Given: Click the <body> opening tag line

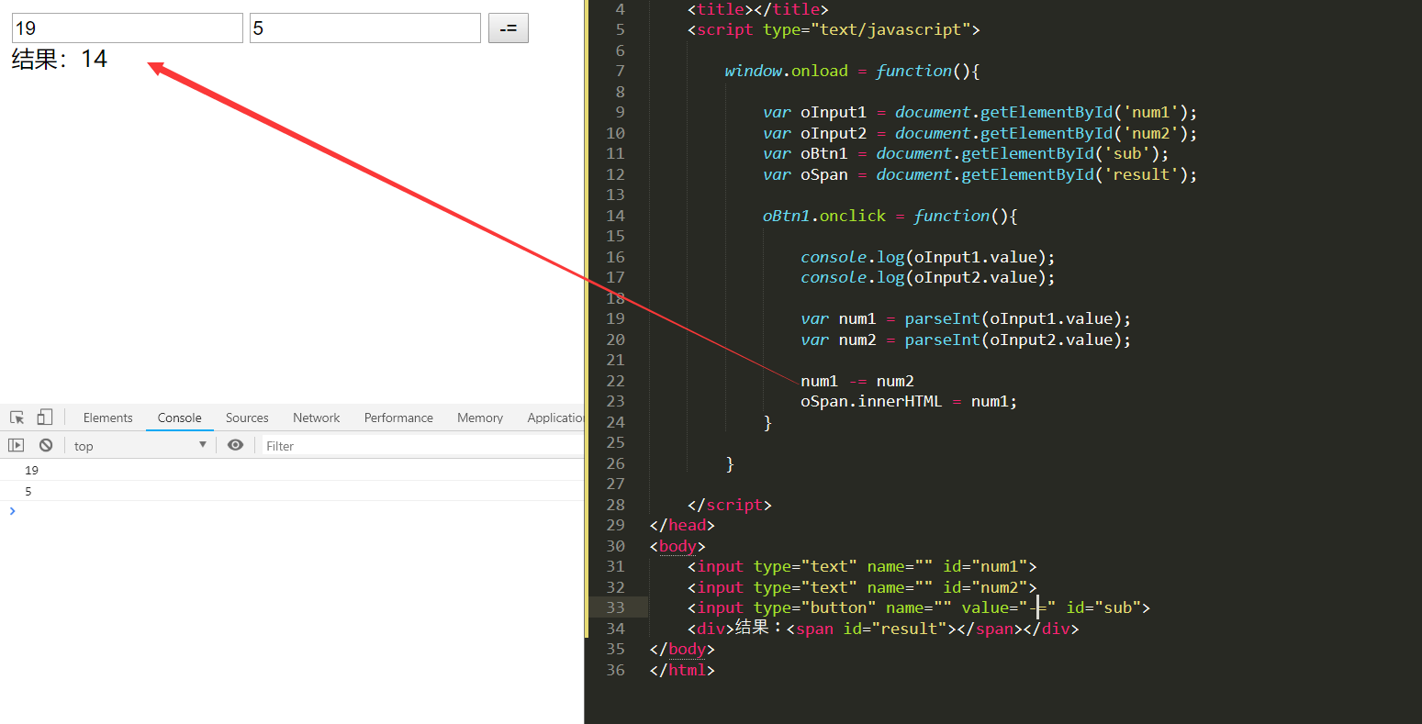Looking at the screenshot, I should coord(677,546).
